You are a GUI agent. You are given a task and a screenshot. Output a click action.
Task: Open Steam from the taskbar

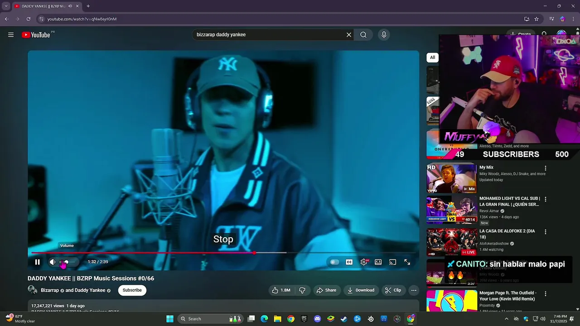click(344, 319)
